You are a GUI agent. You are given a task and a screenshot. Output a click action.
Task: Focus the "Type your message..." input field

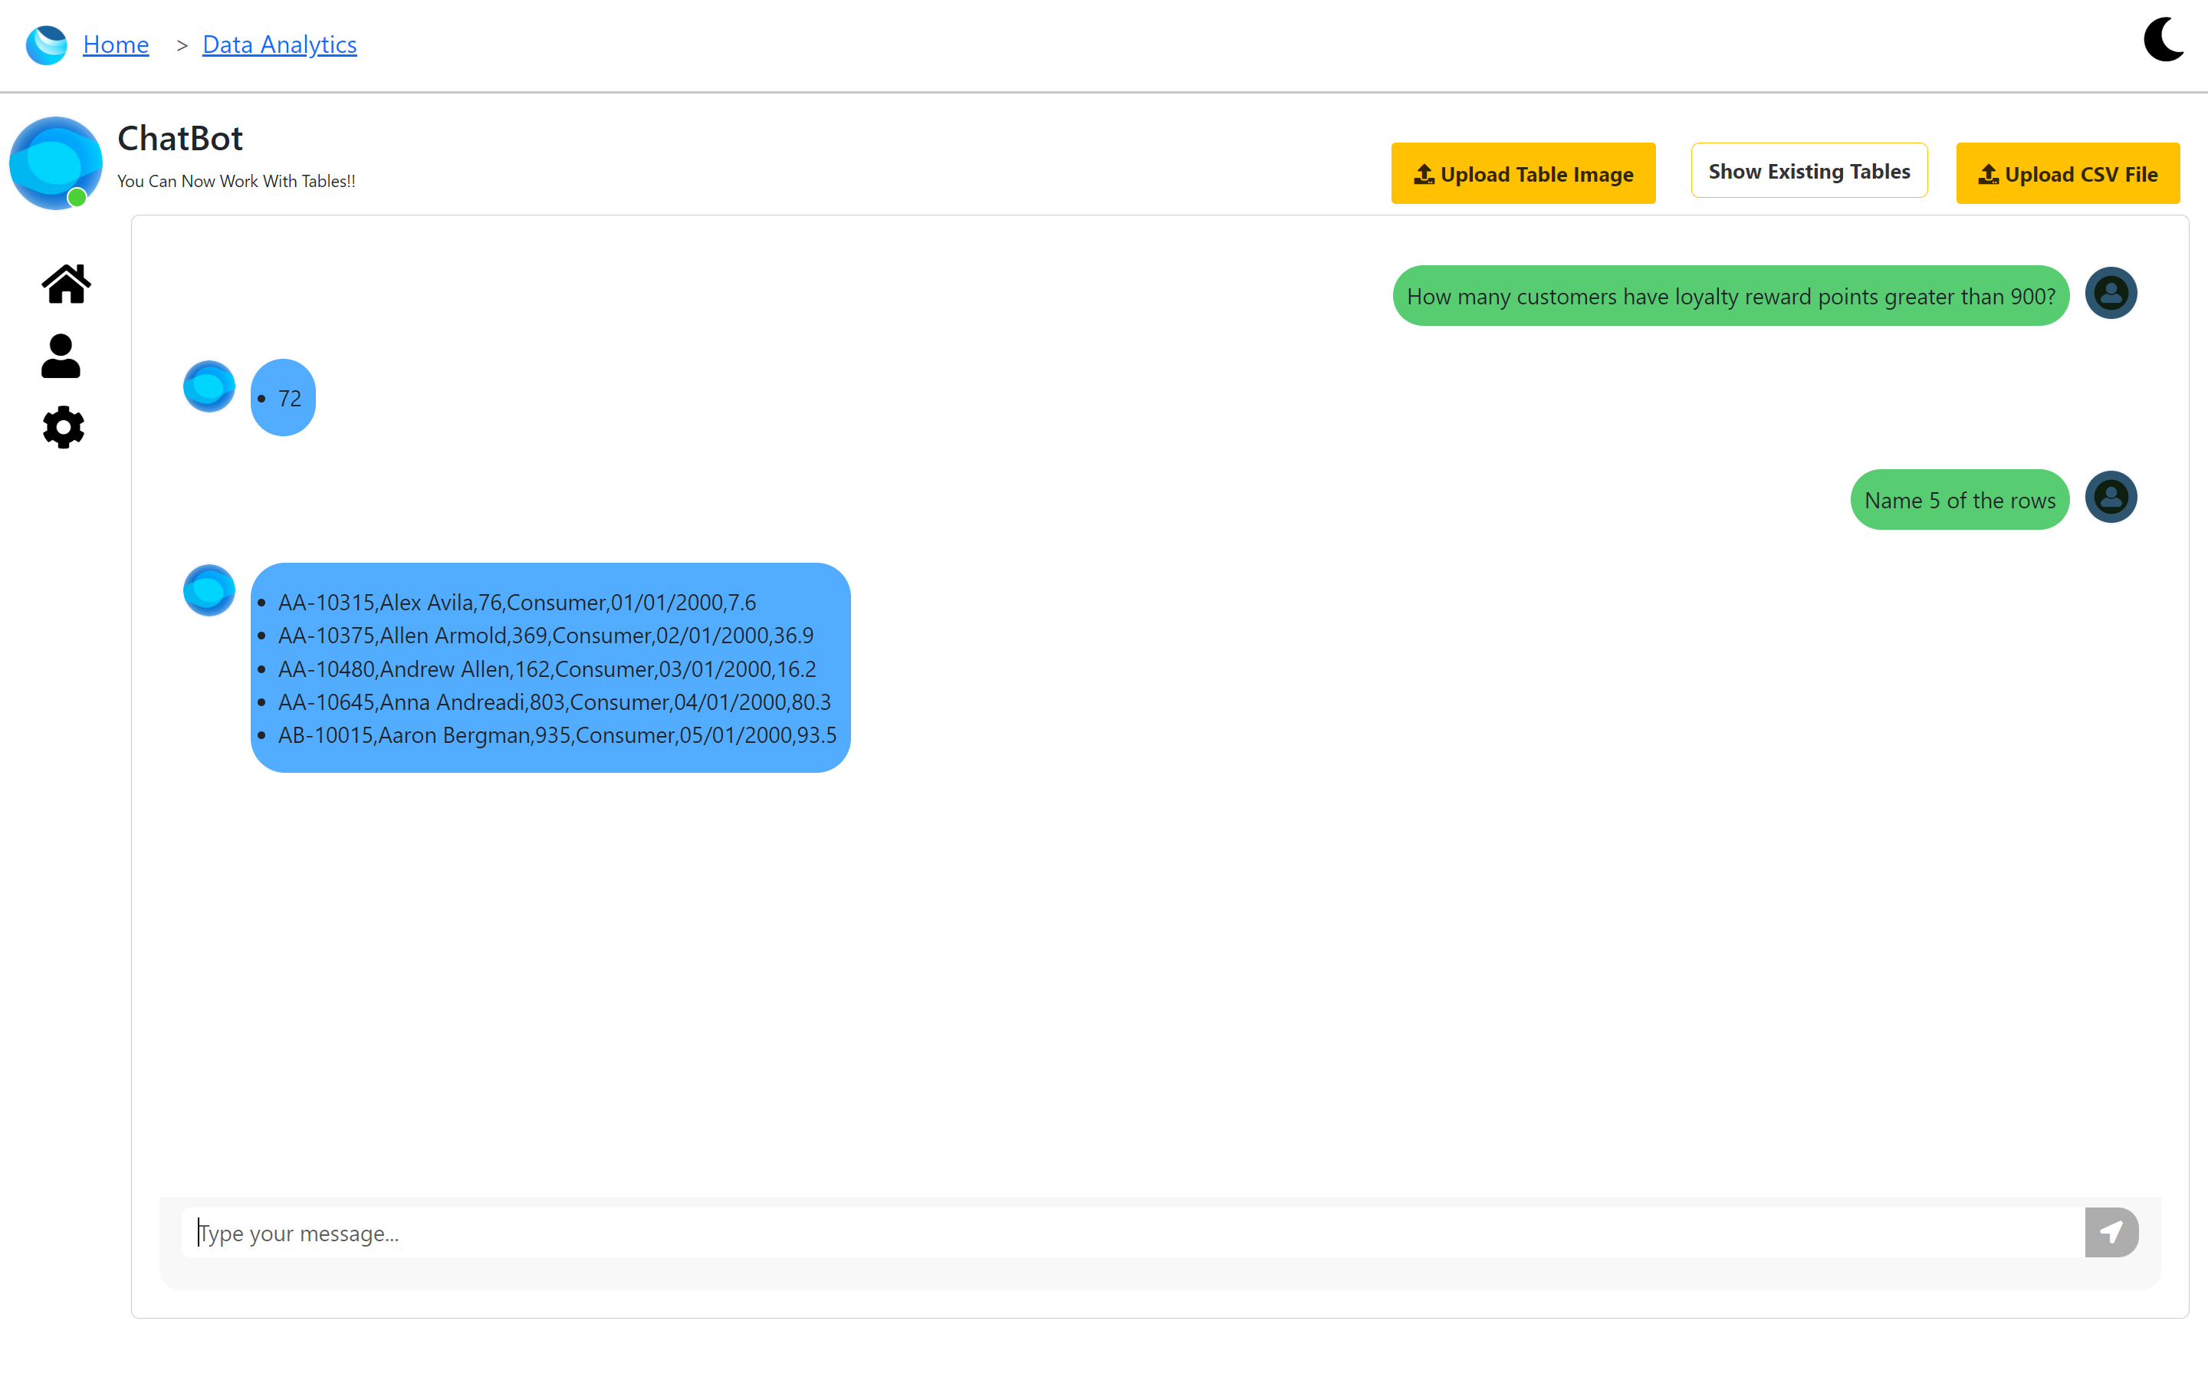[1132, 1233]
